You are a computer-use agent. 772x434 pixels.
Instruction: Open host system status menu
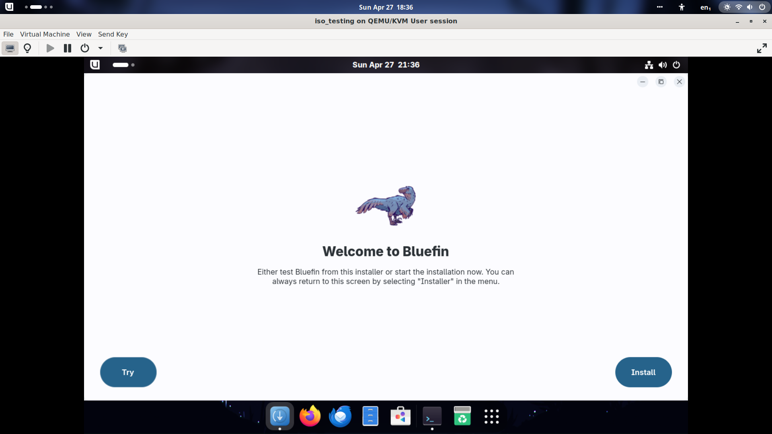point(744,7)
